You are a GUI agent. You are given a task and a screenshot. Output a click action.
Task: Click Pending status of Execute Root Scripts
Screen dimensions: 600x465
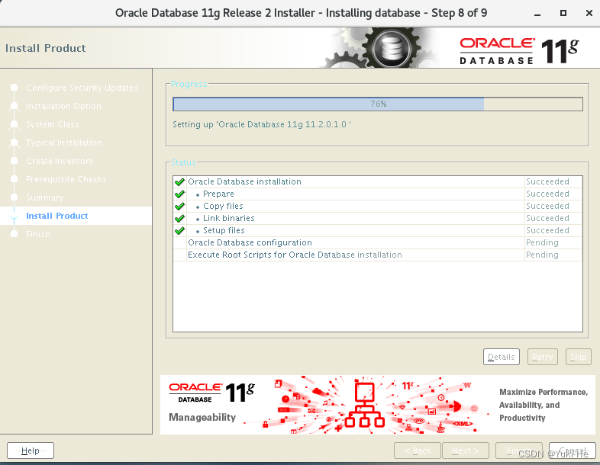point(542,255)
